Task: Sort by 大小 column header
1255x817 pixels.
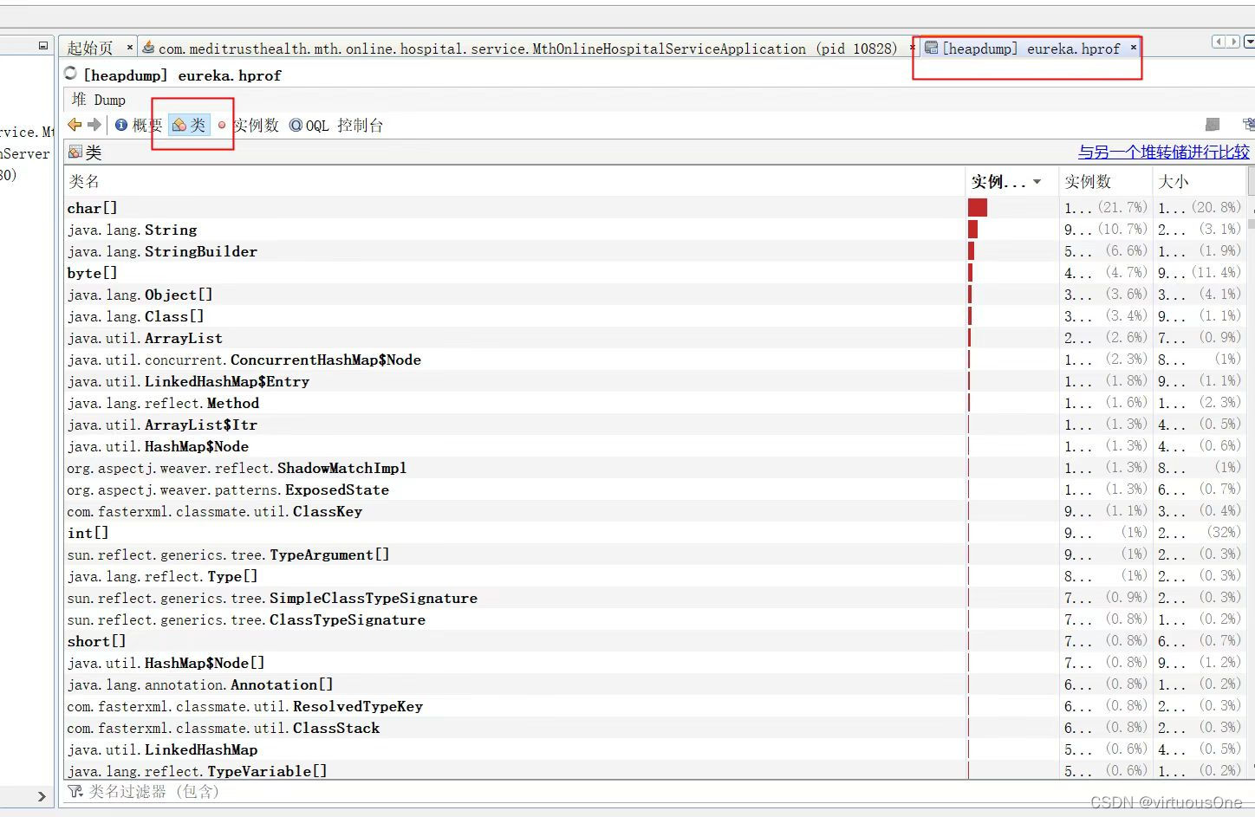Action: coord(1200,181)
